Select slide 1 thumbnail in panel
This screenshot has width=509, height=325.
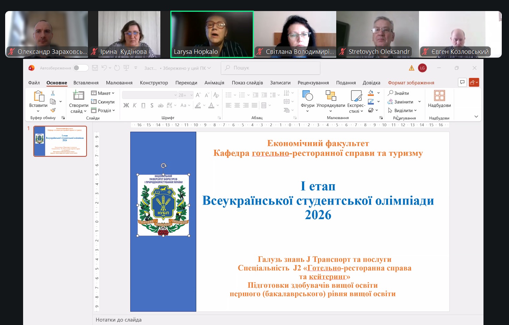(60, 141)
